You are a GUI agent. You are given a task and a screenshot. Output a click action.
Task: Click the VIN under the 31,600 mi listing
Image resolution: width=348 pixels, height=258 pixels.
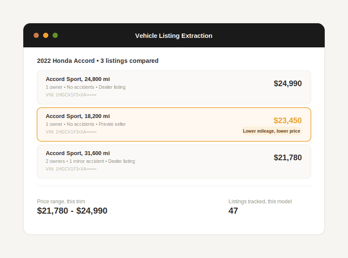[71, 169]
